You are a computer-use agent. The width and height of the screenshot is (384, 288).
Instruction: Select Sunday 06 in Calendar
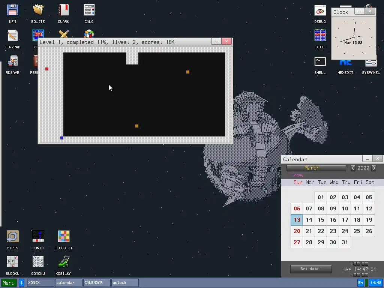pyautogui.click(x=297, y=208)
